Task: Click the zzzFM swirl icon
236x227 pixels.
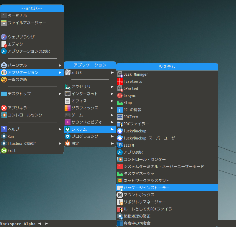Action: (x=120, y=145)
